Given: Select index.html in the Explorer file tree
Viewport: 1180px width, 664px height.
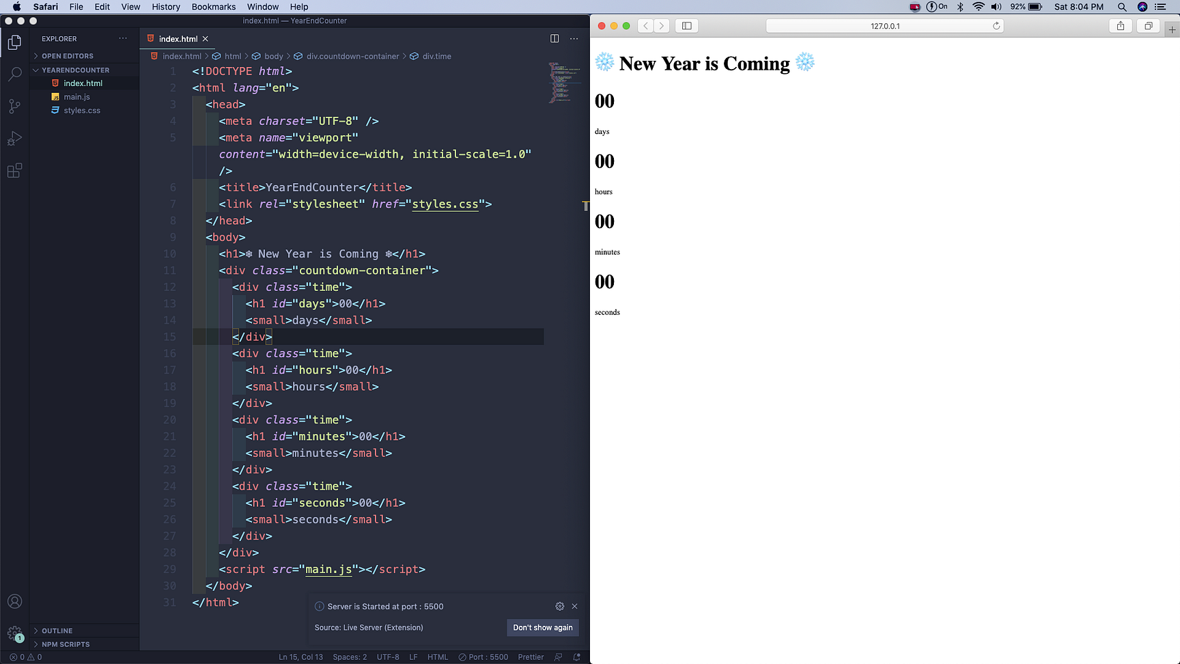Looking at the screenshot, I should click(85, 83).
